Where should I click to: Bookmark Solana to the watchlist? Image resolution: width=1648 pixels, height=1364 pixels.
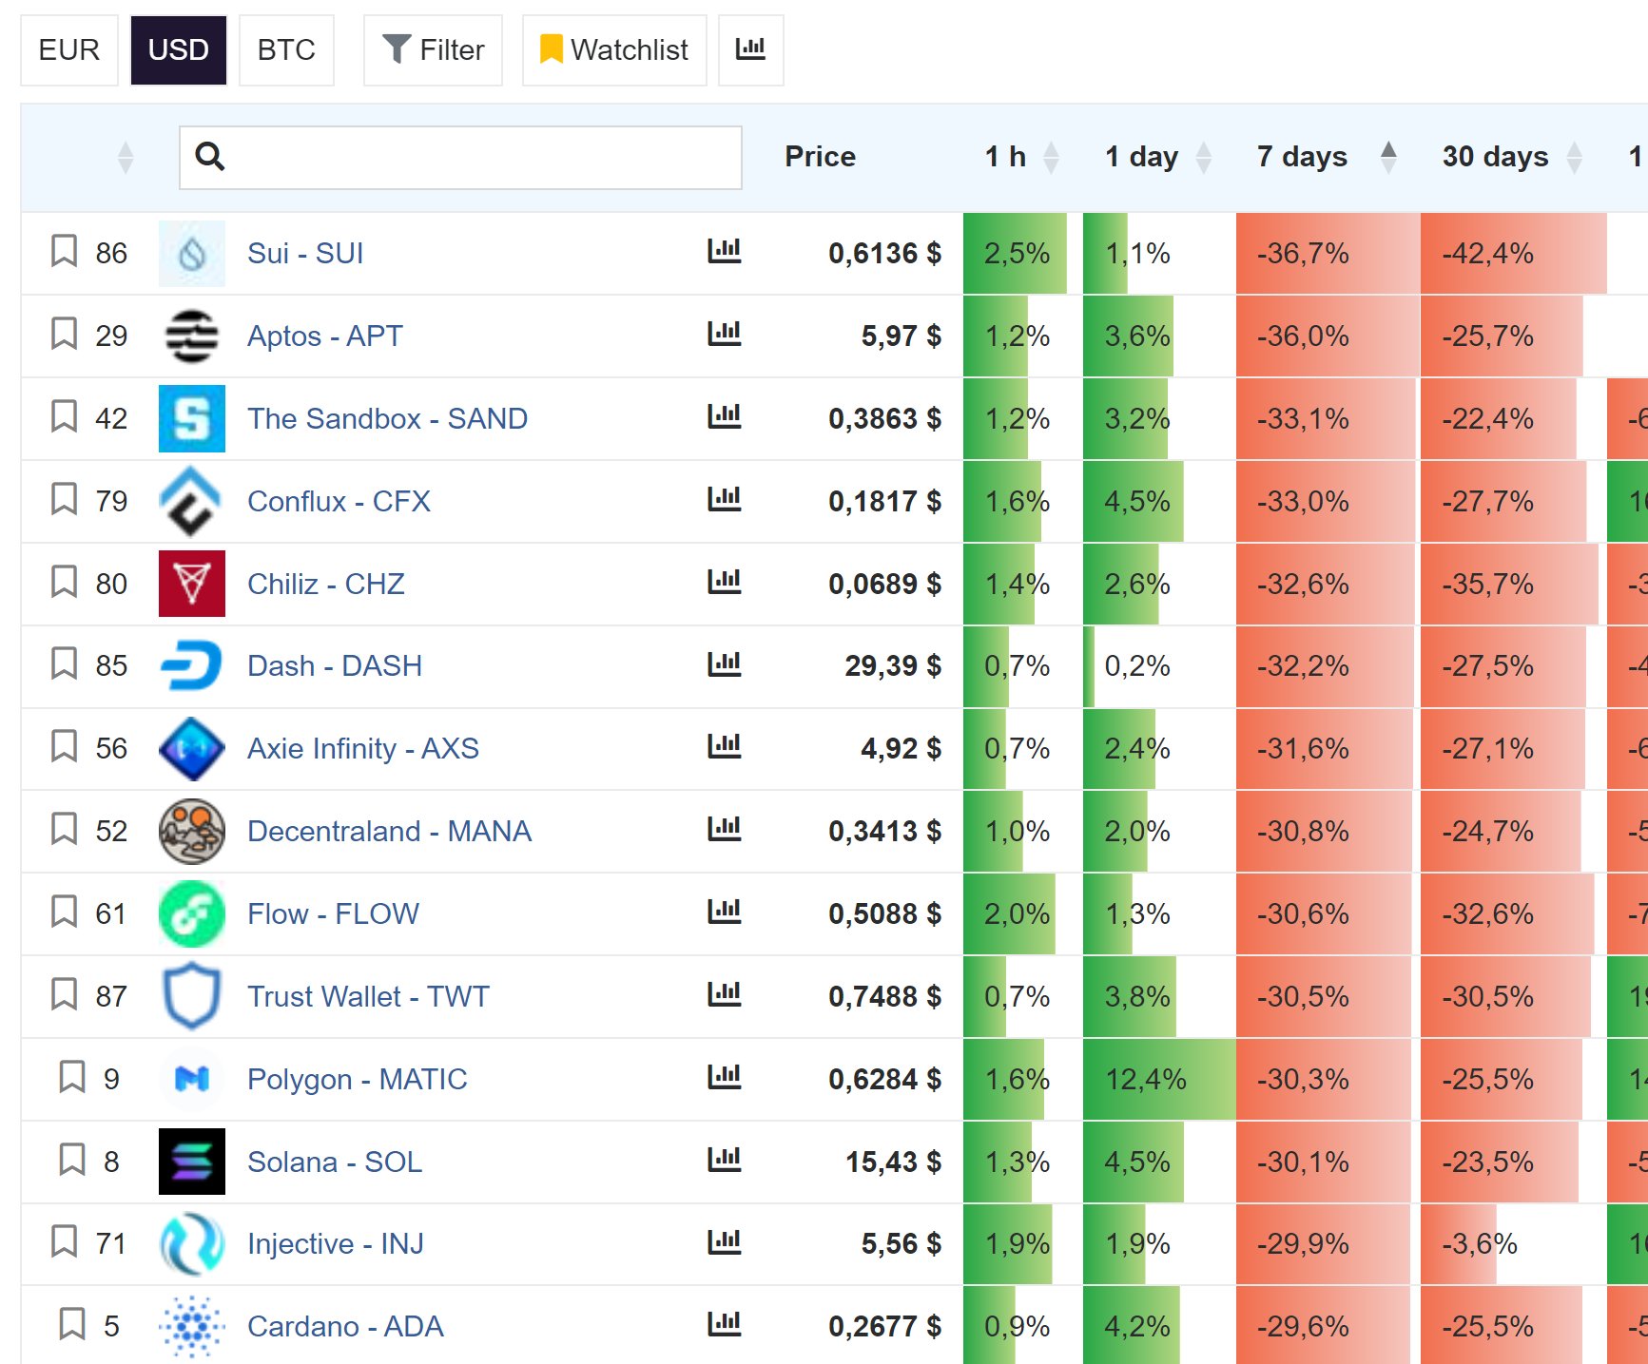coord(72,1161)
